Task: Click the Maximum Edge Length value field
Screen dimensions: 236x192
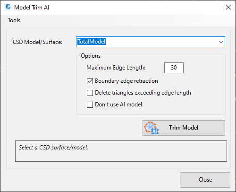Action: pyautogui.click(x=174, y=68)
